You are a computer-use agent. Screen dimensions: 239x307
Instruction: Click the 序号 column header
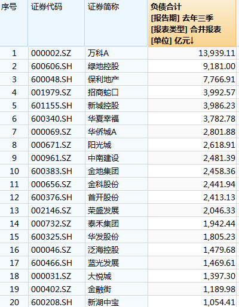click(x=14, y=23)
